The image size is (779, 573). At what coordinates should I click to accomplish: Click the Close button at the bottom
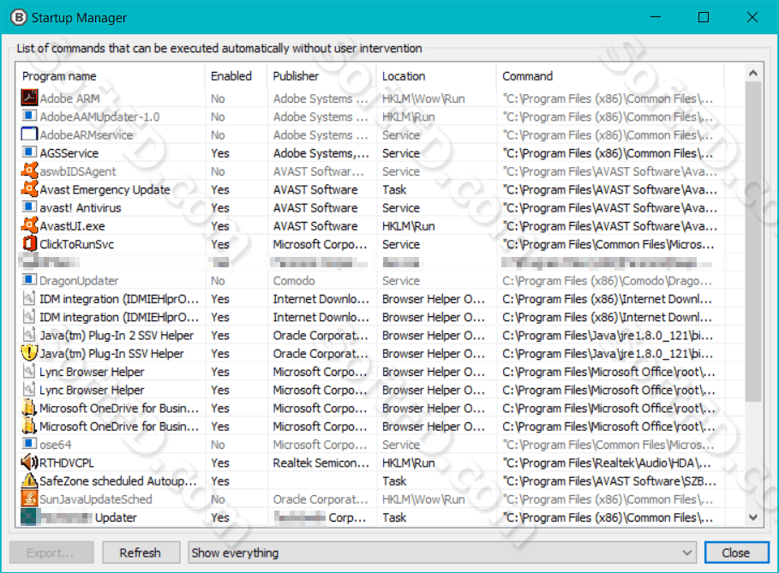736,552
